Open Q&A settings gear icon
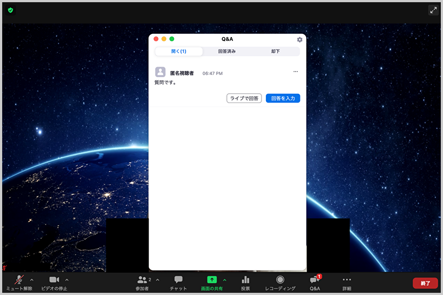Screen dimensions: 443x295 pyautogui.click(x=300, y=39)
